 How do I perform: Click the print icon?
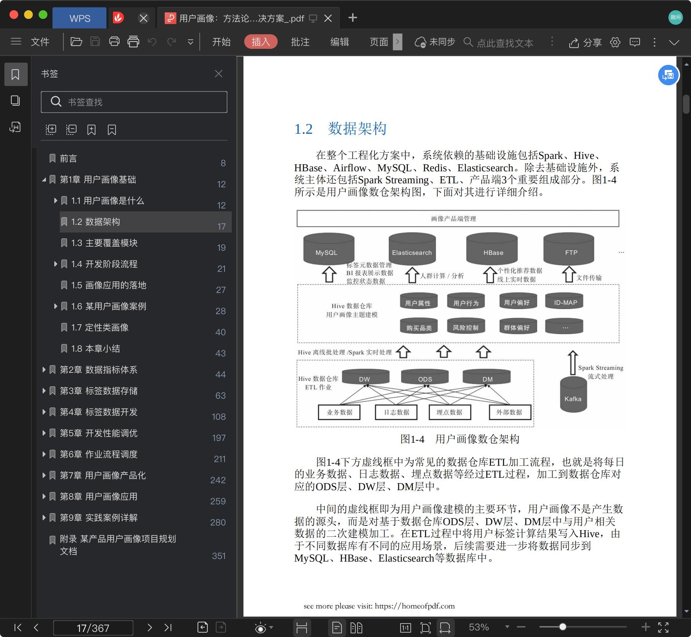coord(114,42)
